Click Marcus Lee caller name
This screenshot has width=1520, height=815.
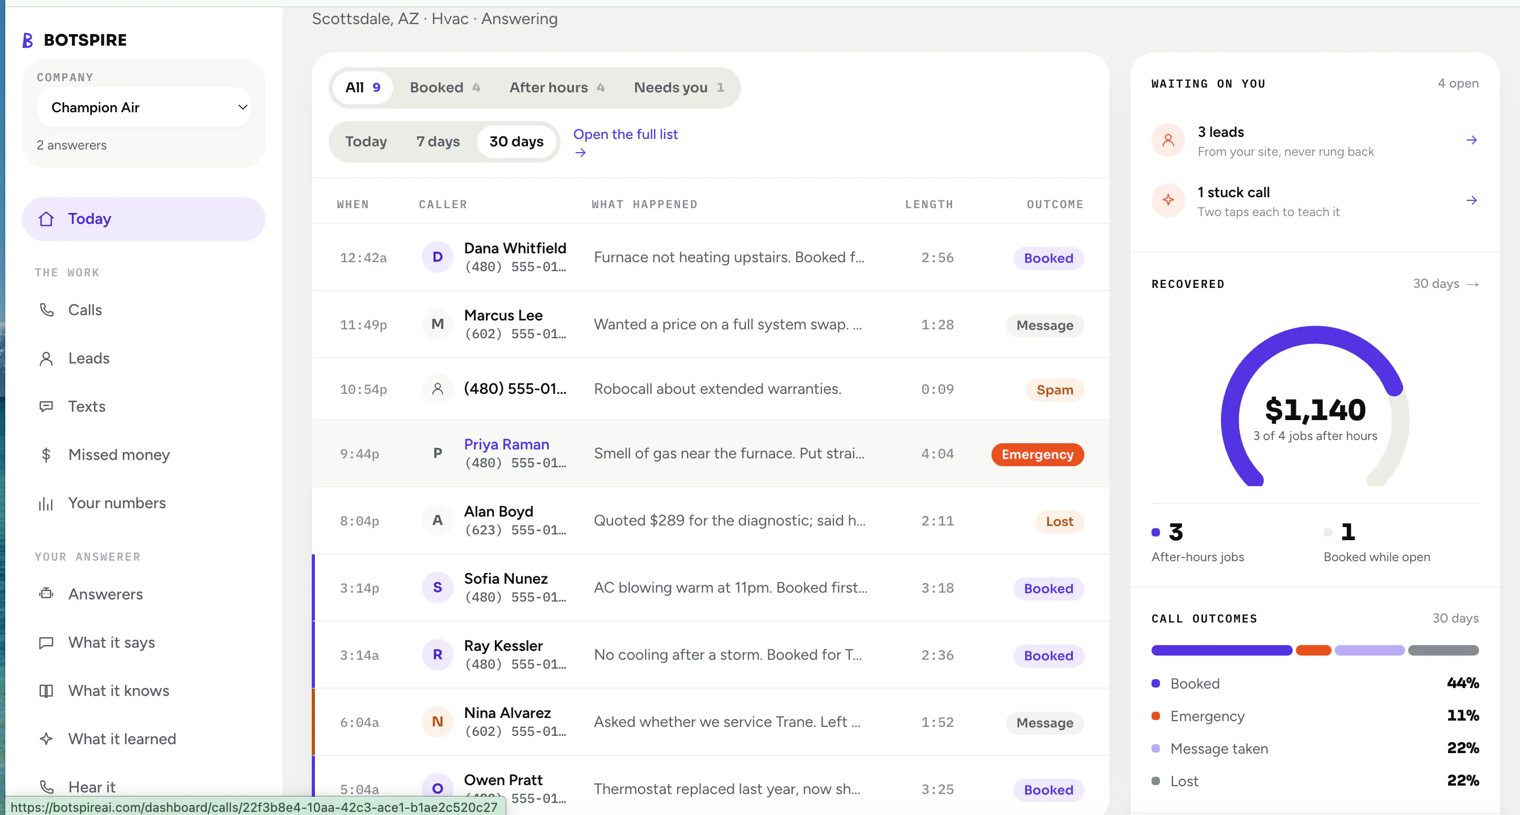(x=503, y=315)
